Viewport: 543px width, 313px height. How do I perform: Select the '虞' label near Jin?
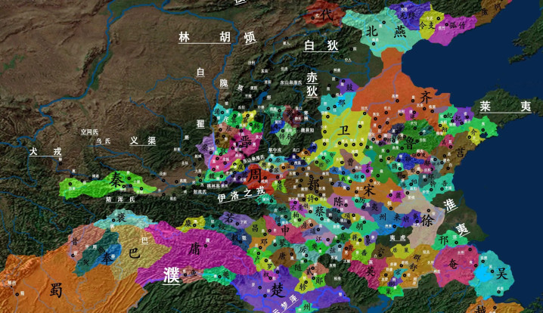pos(241,166)
